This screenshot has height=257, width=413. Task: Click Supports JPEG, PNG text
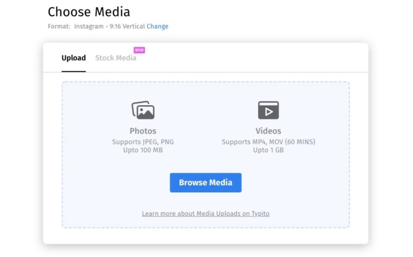(143, 142)
